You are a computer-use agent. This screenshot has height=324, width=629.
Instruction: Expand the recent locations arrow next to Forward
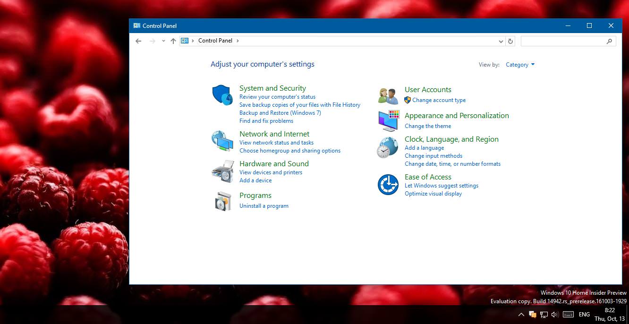coord(163,41)
